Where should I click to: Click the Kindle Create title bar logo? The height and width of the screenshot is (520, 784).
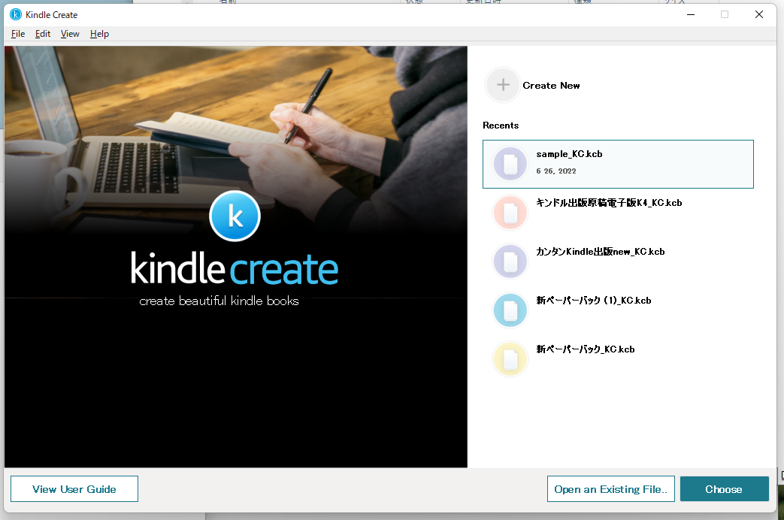click(16, 14)
